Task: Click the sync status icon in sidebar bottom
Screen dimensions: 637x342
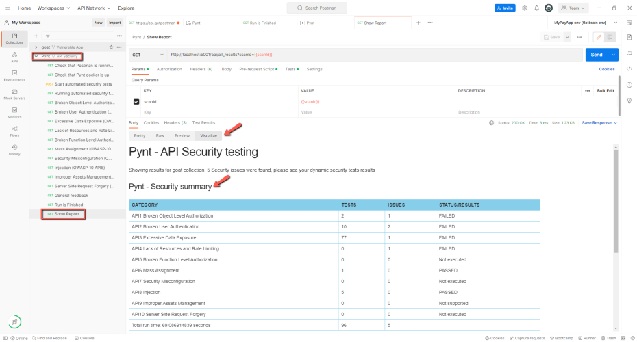Action: (14, 322)
